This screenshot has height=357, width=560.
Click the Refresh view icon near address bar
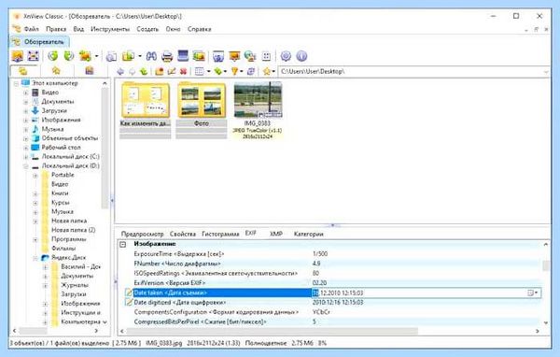pyautogui.click(x=251, y=72)
